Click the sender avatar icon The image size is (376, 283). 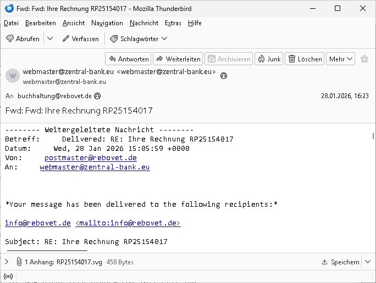pyautogui.click(x=13, y=76)
